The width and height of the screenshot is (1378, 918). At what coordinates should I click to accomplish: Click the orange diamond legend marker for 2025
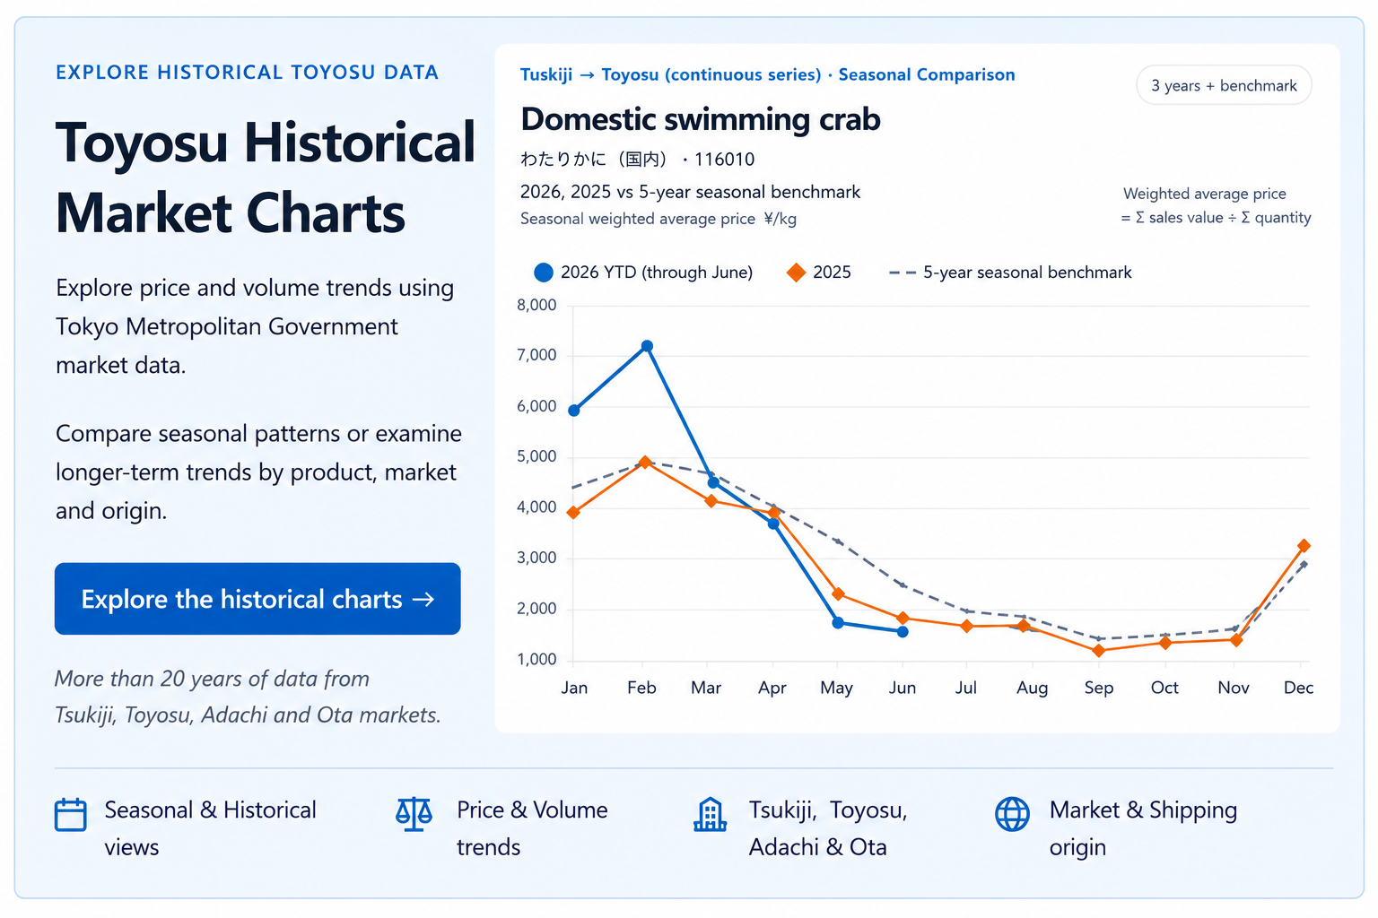(796, 273)
